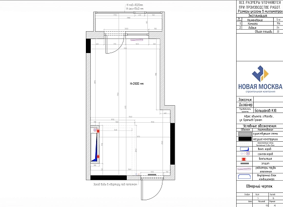Click the air conditioner indoor unit legend symbol

point(244,176)
